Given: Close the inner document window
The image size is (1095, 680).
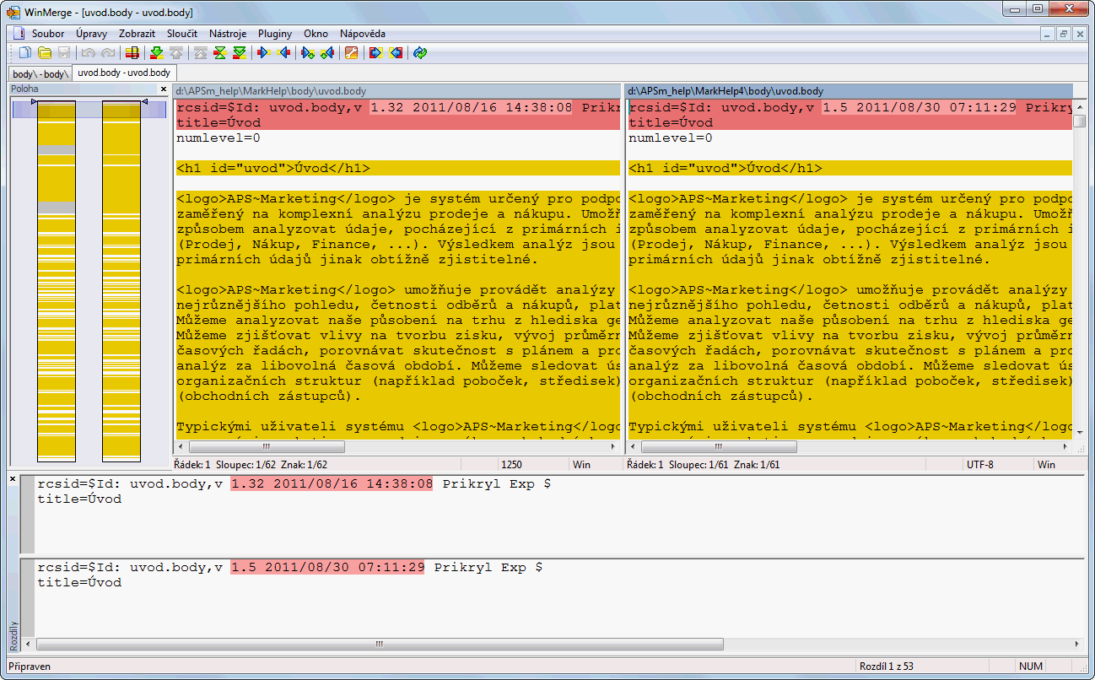Looking at the screenshot, I should [x=1080, y=34].
